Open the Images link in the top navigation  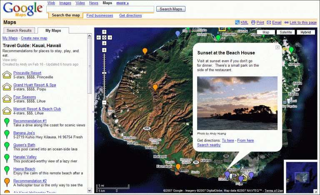pos(65,3)
